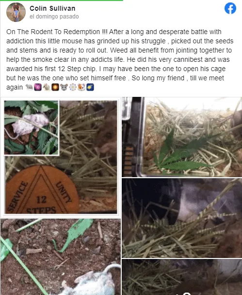Screen dimensions: 242x295
Task: Open the Facebook logo icon
Action: (230, 8)
